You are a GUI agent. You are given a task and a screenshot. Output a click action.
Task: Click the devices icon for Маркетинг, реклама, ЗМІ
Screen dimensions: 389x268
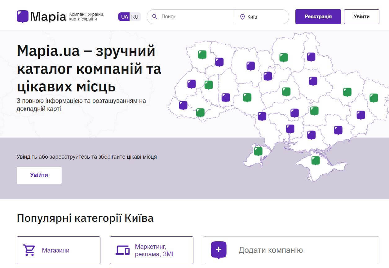click(x=122, y=250)
